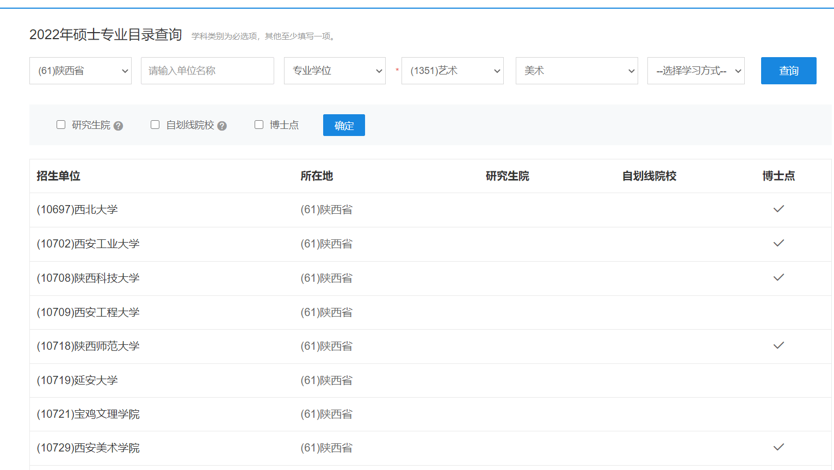Expand the (1351)艺术 category dropdown

(x=452, y=71)
